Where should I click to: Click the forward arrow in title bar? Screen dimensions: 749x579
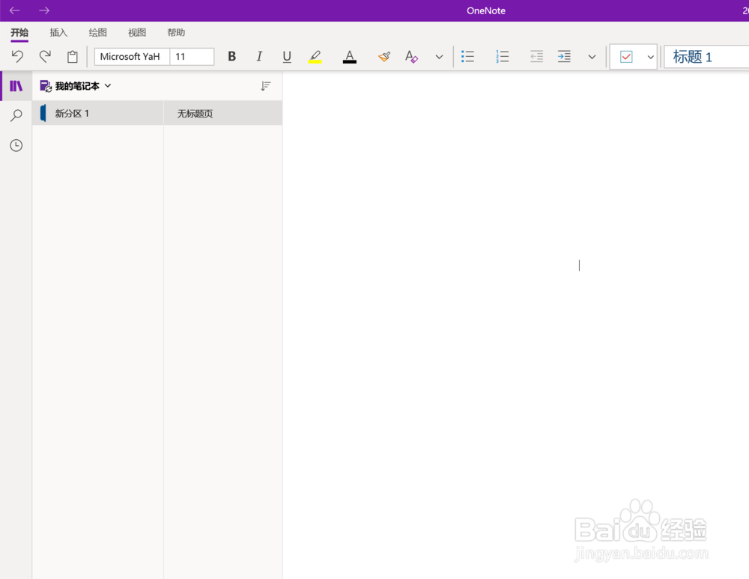click(x=44, y=10)
